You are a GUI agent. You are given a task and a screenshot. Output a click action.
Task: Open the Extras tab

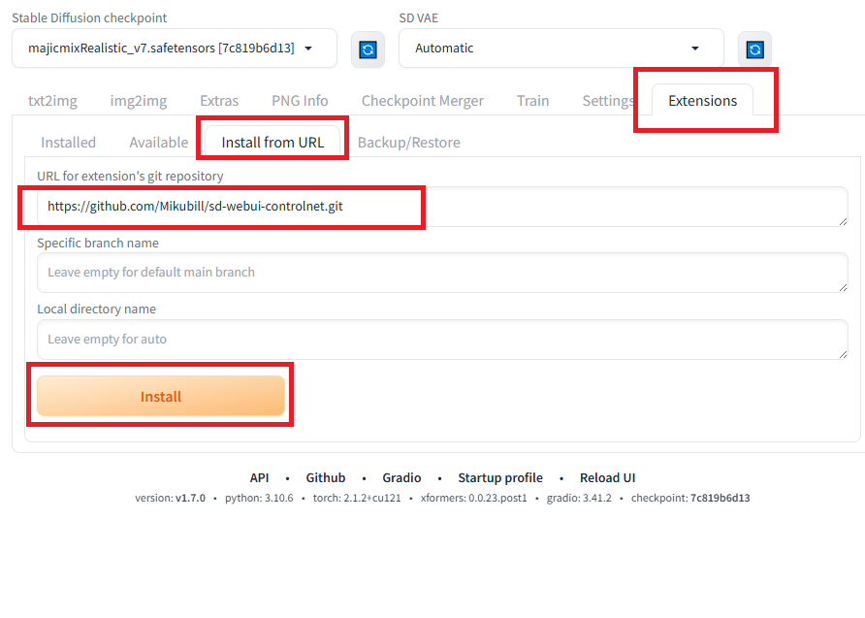(x=219, y=101)
